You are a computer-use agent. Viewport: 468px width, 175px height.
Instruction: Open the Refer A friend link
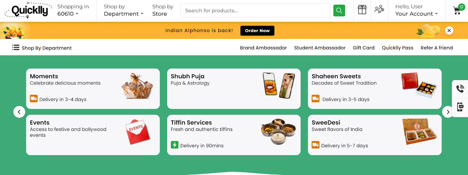pyautogui.click(x=436, y=48)
